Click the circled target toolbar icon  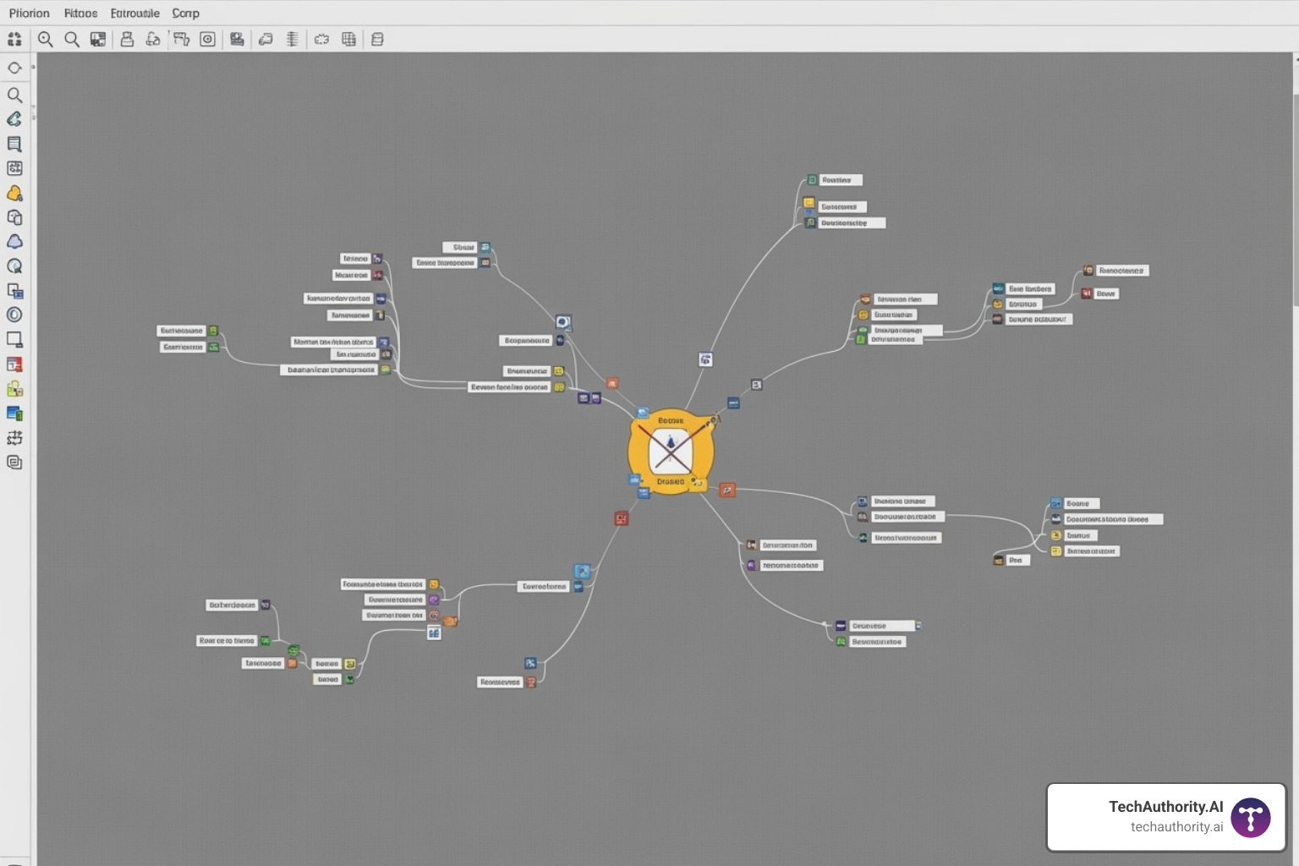click(x=207, y=39)
